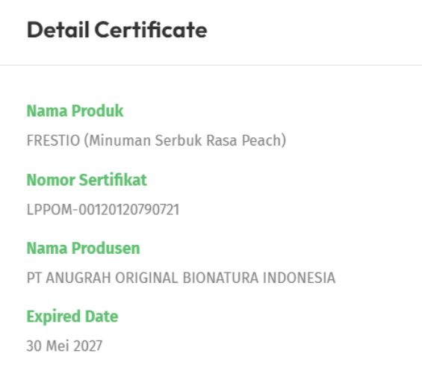Click the divider line below the heading
The width and height of the screenshot is (422, 377).
pos(211,65)
